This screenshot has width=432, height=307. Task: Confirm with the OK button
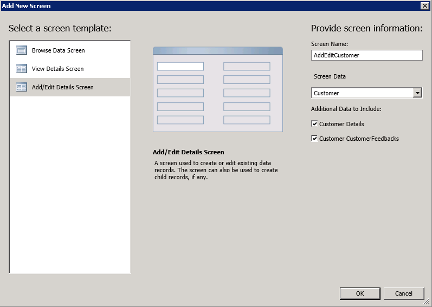click(360, 293)
